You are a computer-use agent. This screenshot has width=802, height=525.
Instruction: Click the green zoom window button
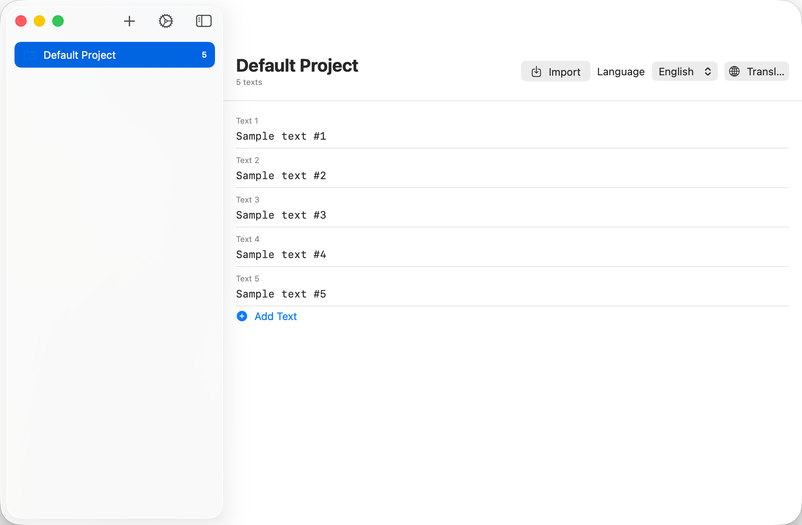[x=58, y=21]
